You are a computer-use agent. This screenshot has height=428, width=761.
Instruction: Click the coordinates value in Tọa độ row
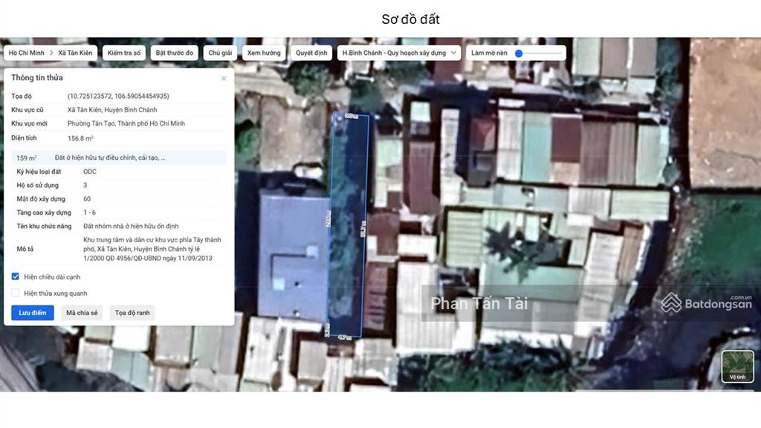[x=118, y=96]
